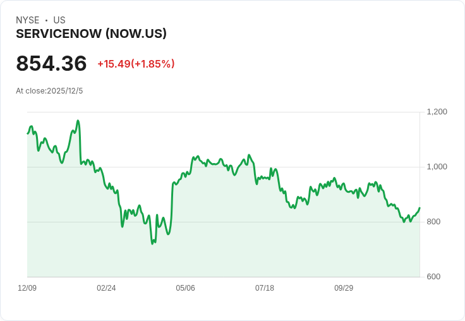Viewport: 465px width, 321px height.
Task: Click the 07/18 date axis label
Action: pos(265,288)
